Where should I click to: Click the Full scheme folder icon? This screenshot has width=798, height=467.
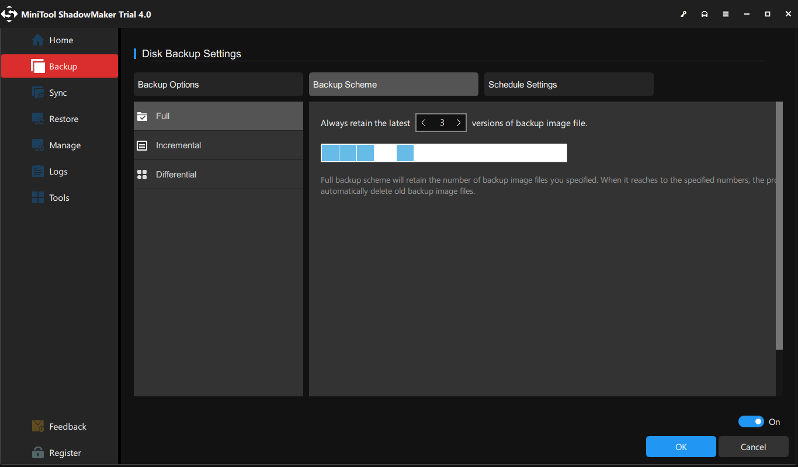click(x=142, y=116)
